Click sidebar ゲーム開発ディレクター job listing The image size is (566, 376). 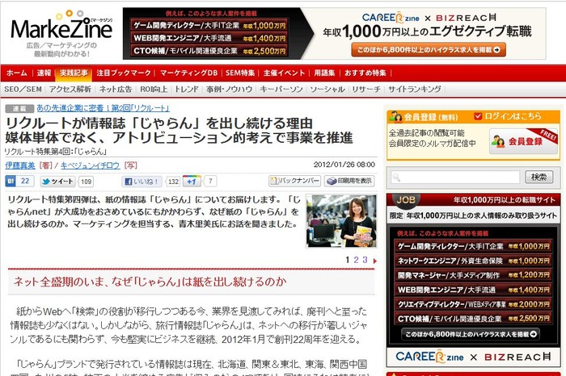coord(473,246)
